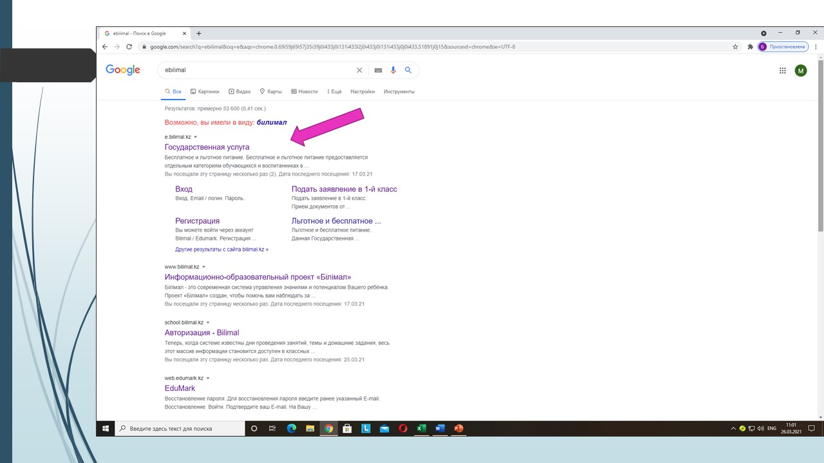824x463 pixels.
Task: Open the Авторизация - Bilimal result link
Action: [201, 332]
